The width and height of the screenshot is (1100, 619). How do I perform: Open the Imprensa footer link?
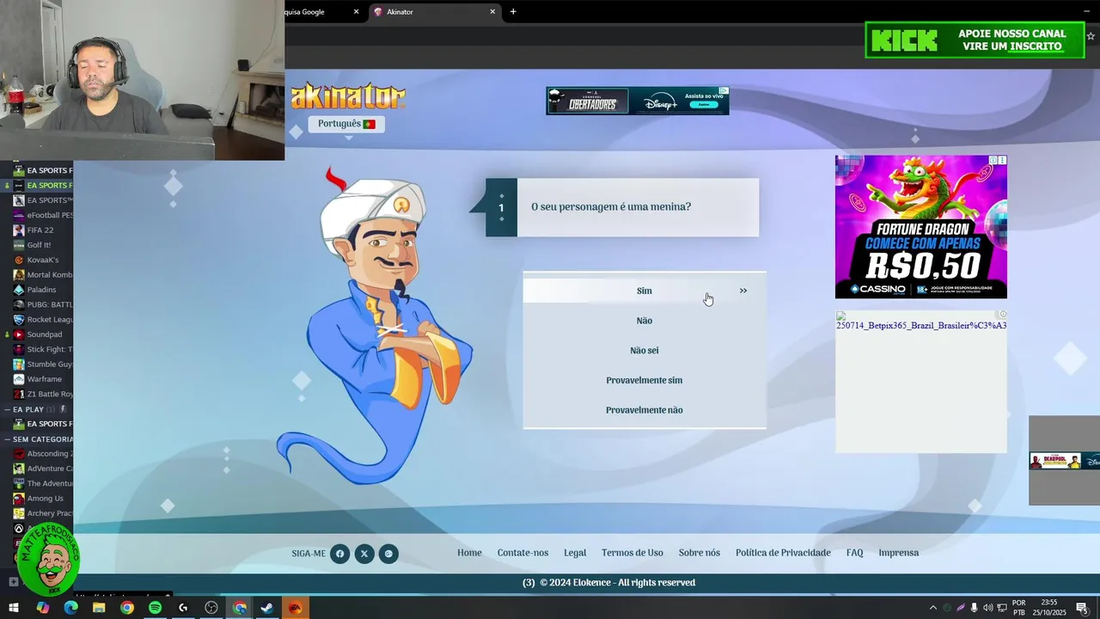coord(899,553)
